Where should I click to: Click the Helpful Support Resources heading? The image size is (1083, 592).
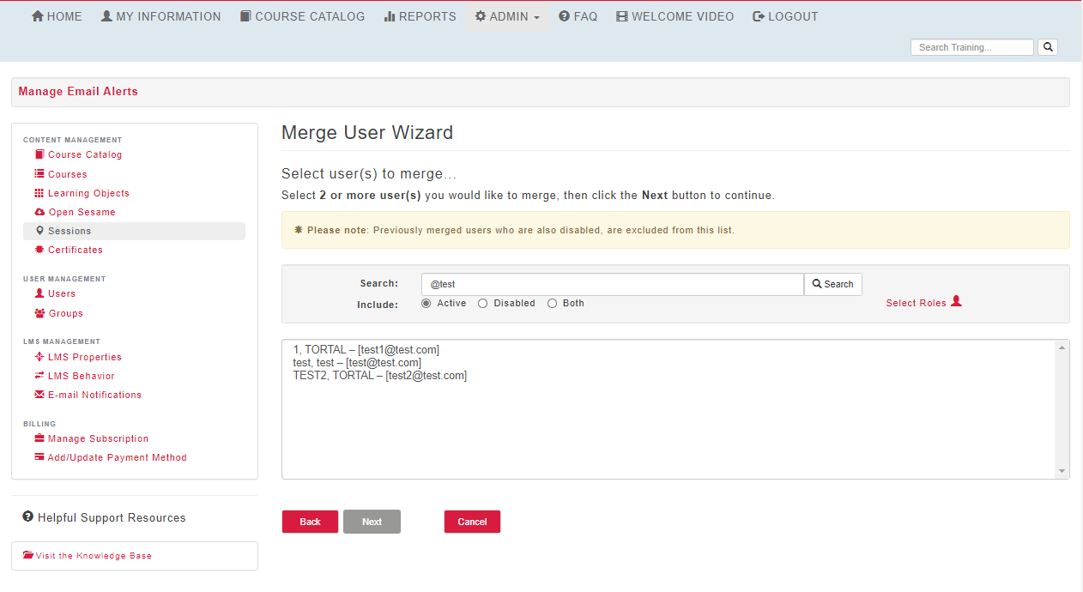click(x=112, y=518)
